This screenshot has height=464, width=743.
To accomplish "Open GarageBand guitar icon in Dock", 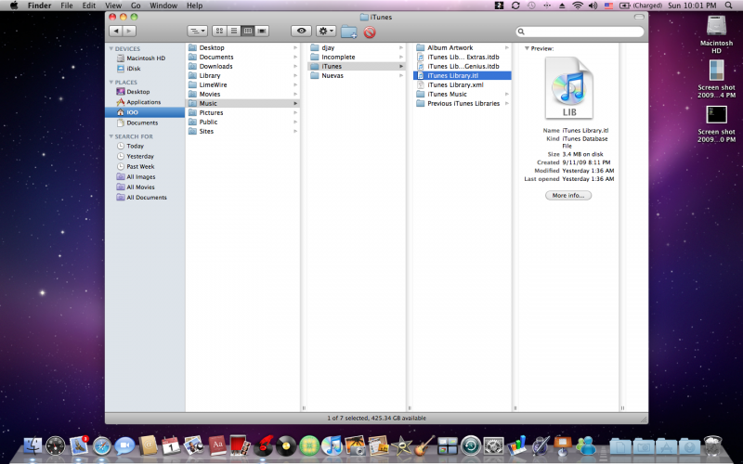I will (x=424, y=446).
